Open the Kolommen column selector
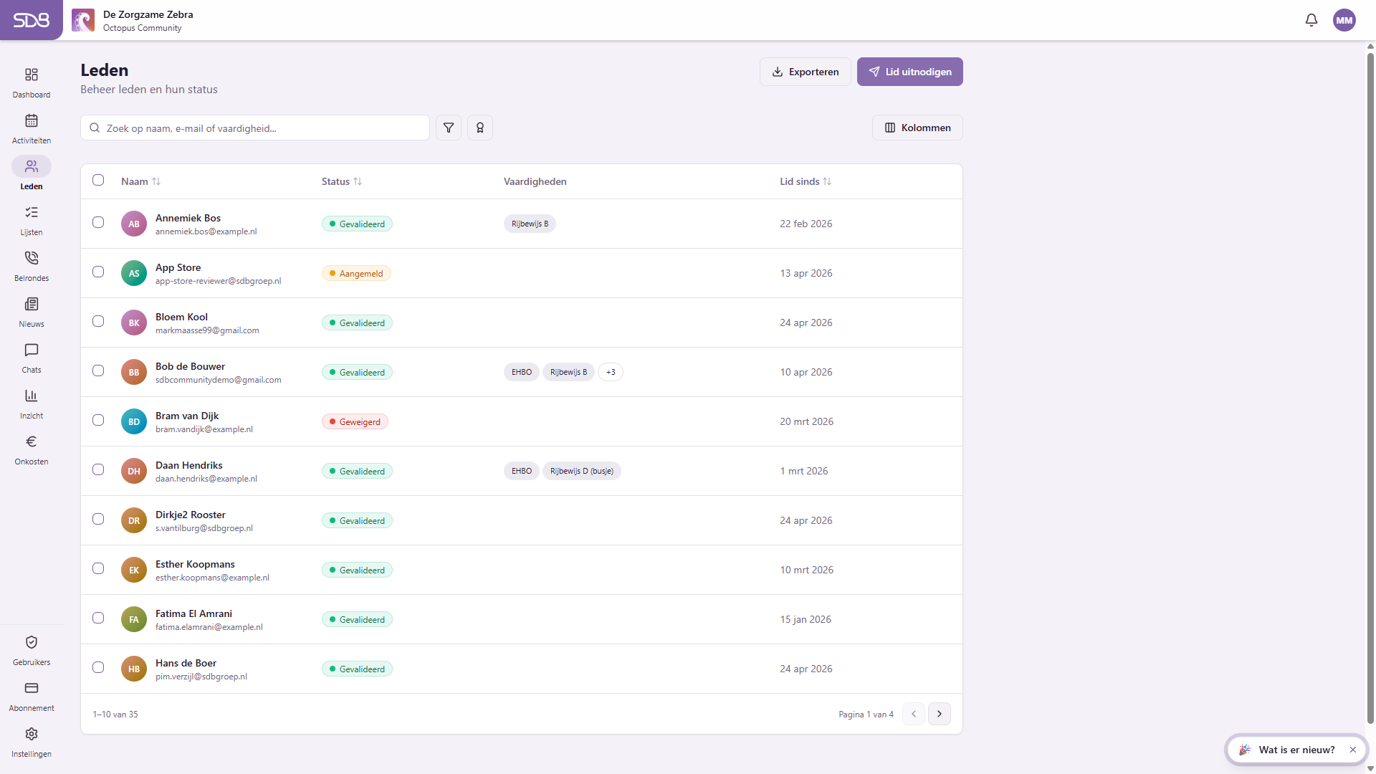1376x774 pixels. coord(917,128)
